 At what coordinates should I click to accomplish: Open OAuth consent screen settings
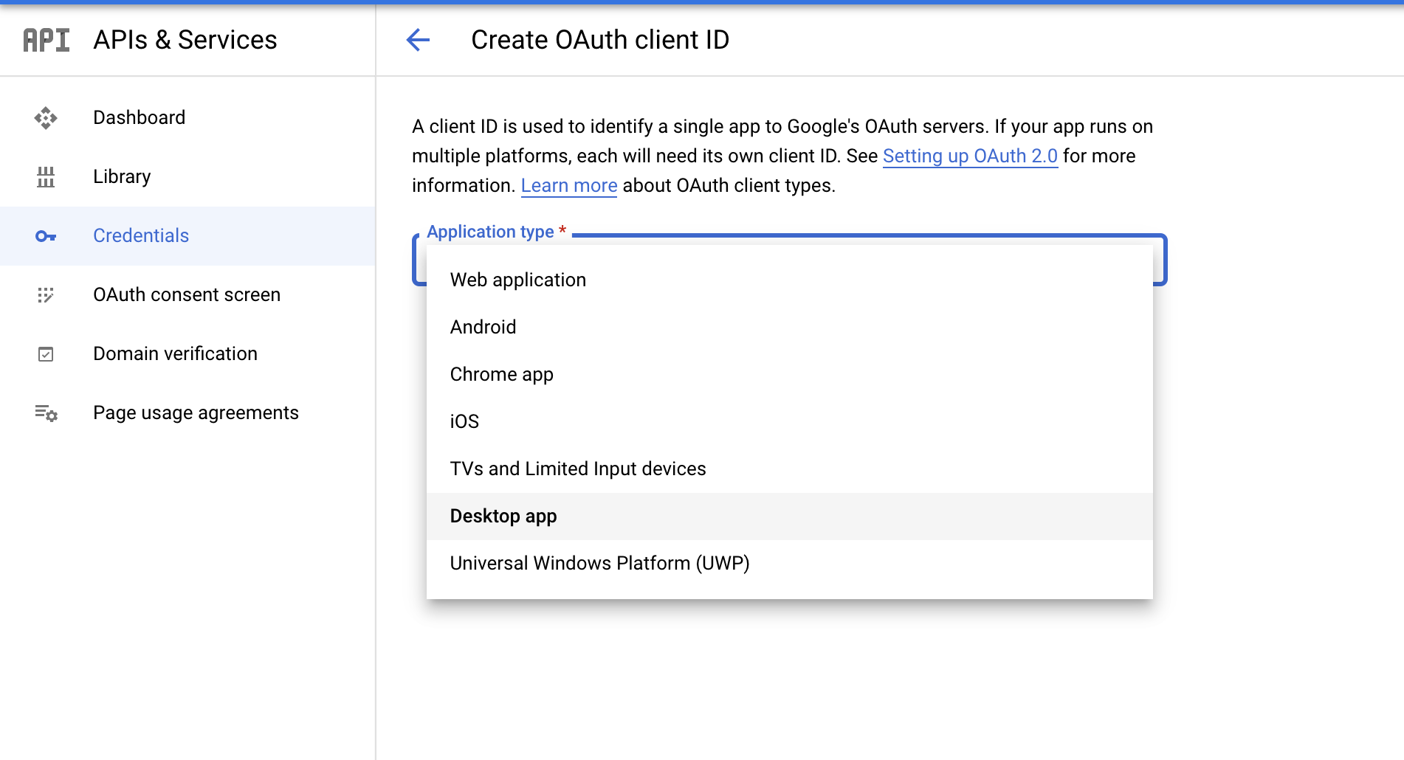pyautogui.click(x=187, y=295)
